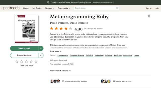This screenshot has height=90, width=161.
Task: Click the search magnifier icon
Action: (117, 8)
